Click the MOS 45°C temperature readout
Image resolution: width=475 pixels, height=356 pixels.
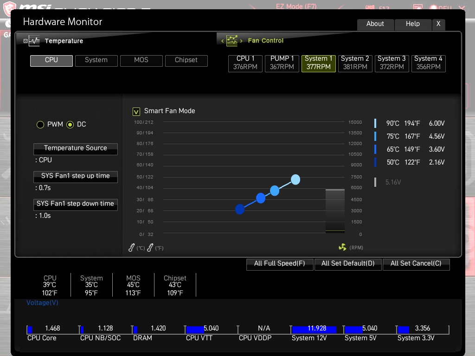(133, 285)
